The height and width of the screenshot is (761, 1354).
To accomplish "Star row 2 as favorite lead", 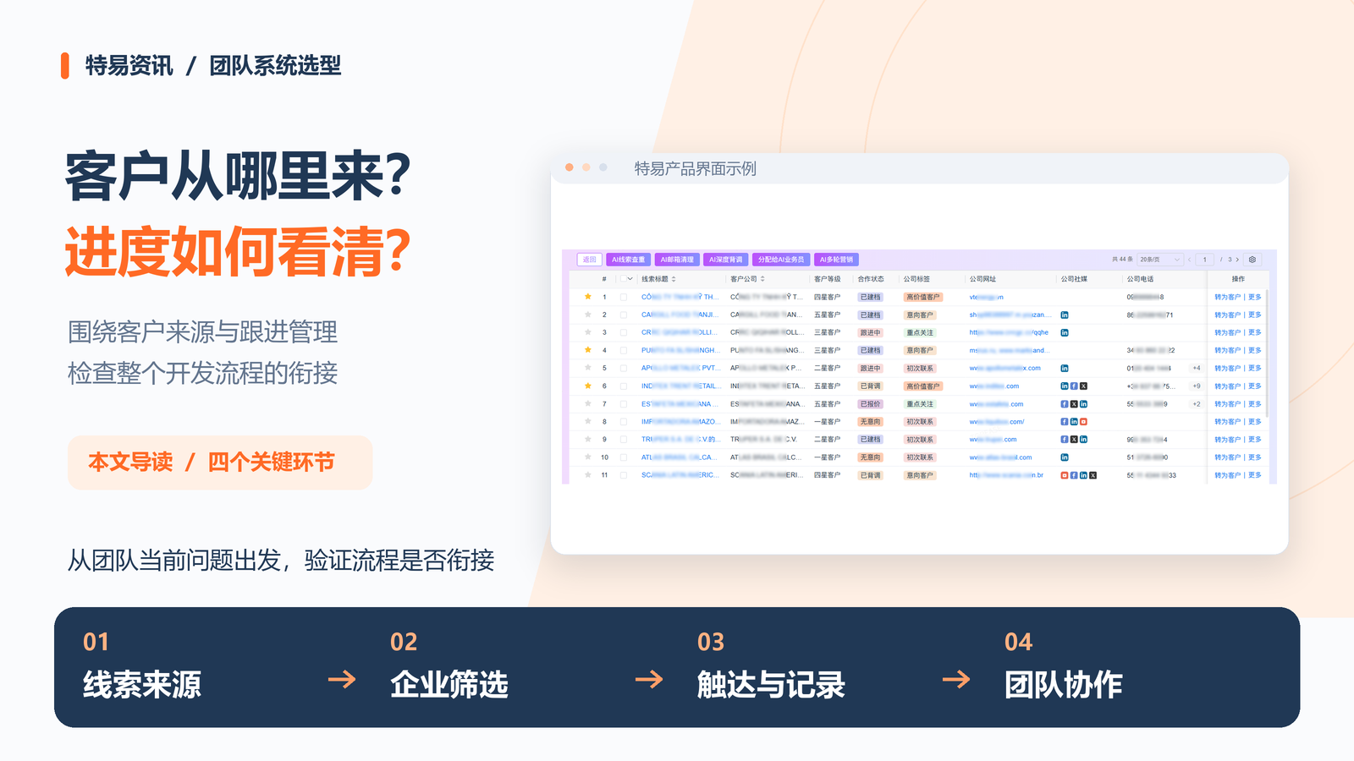I will pyautogui.click(x=588, y=315).
